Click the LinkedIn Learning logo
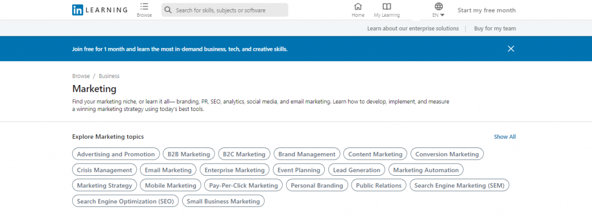Image resolution: width=592 pixels, height=218 pixels. (99, 10)
